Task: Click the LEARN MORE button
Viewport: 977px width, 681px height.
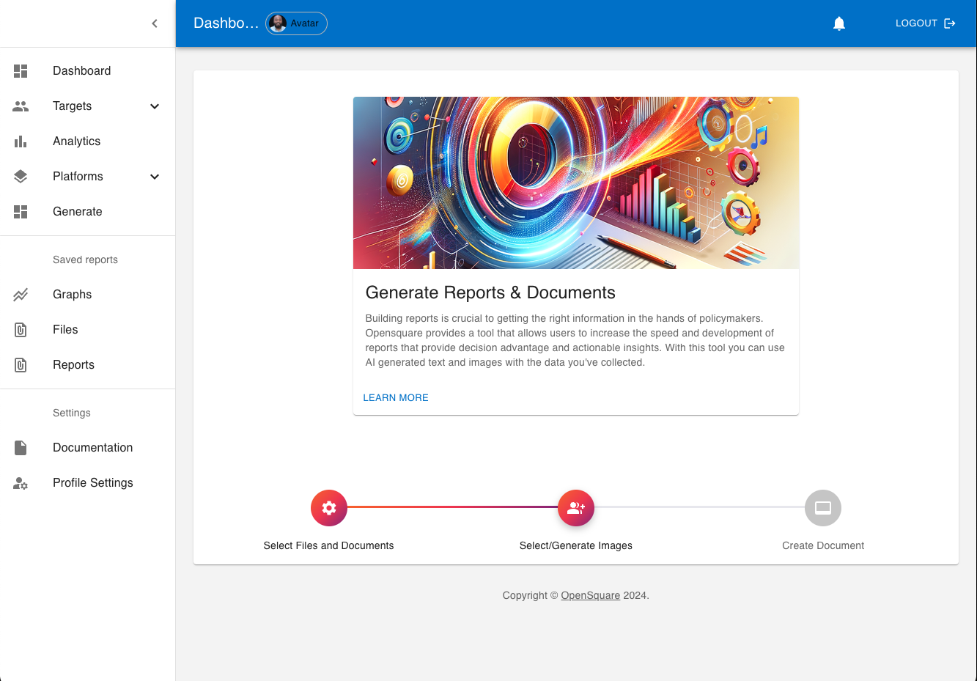Action: [396, 397]
